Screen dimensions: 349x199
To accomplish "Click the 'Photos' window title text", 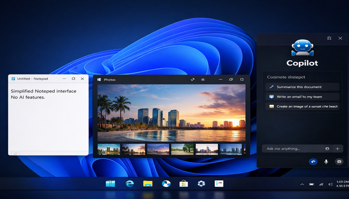I will coord(110,80).
